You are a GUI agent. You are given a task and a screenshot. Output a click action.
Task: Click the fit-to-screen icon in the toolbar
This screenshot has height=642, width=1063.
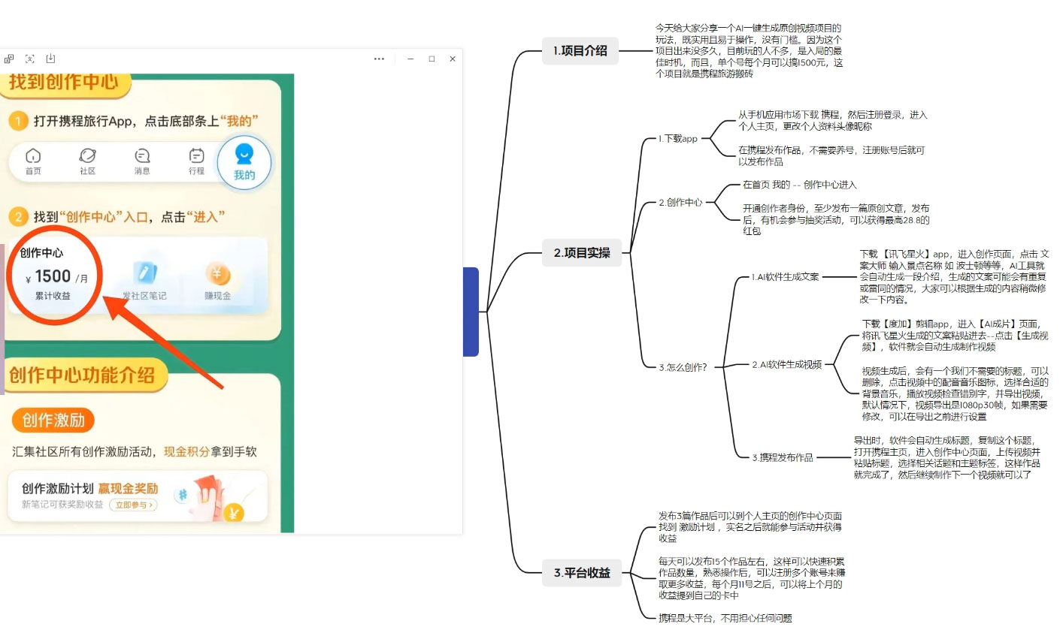click(x=30, y=58)
